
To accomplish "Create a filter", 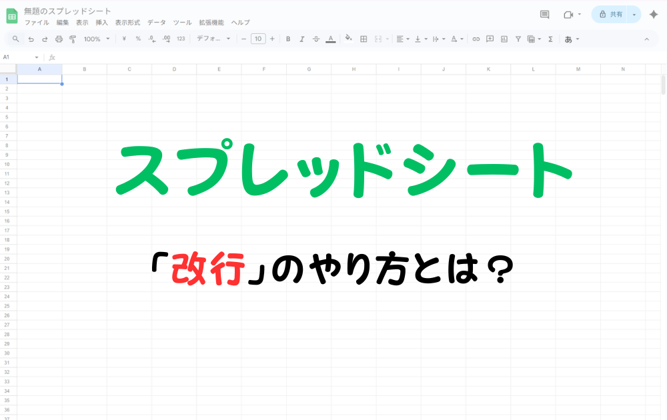I will coord(518,39).
